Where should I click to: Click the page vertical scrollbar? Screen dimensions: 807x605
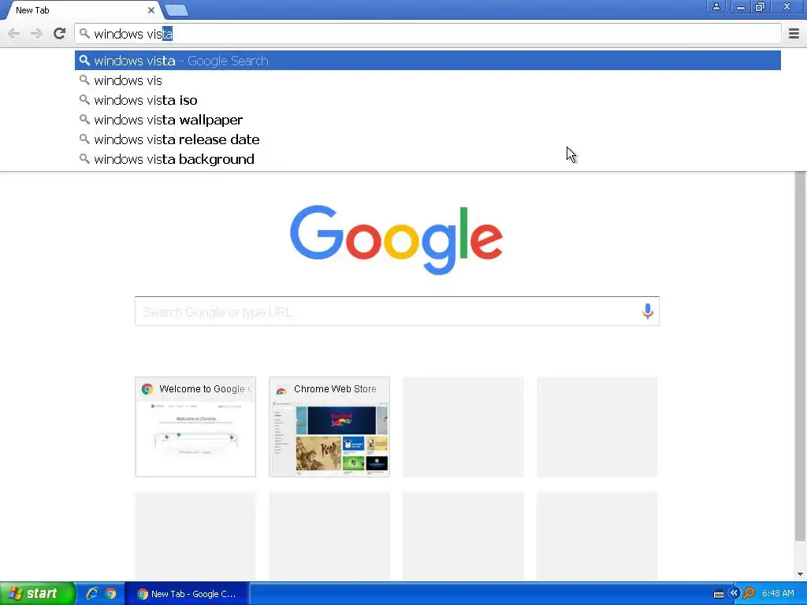click(x=801, y=357)
